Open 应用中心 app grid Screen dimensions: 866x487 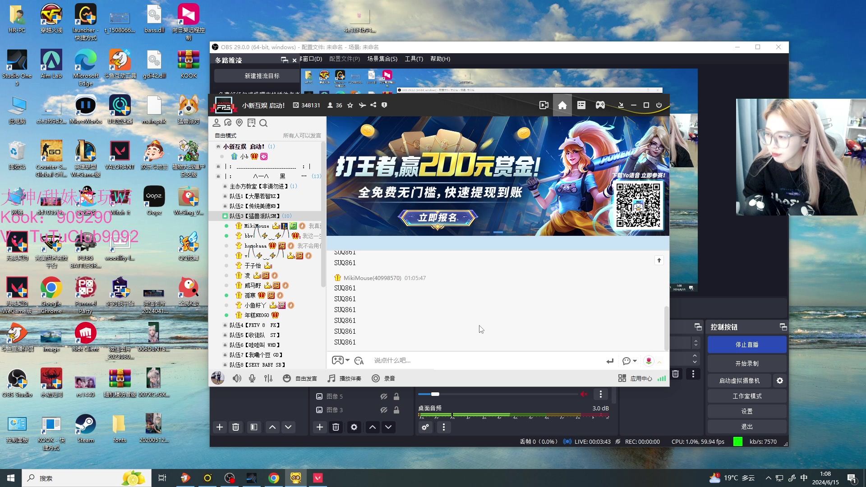[635, 378]
